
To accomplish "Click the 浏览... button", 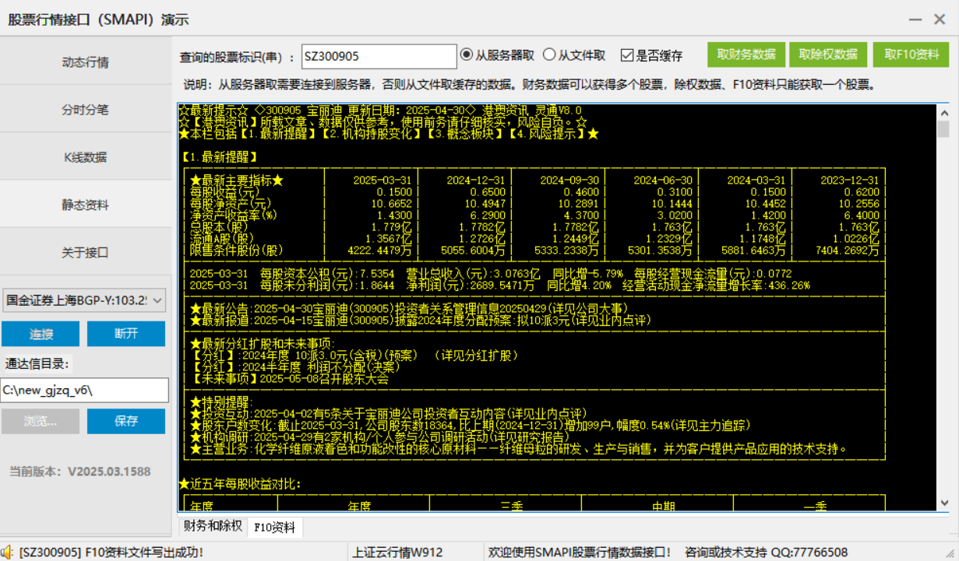I will pos(41,421).
